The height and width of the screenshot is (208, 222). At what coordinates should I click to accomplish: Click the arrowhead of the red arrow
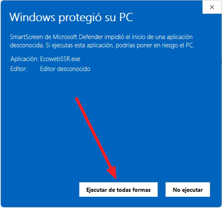pyautogui.click(x=113, y=173)
